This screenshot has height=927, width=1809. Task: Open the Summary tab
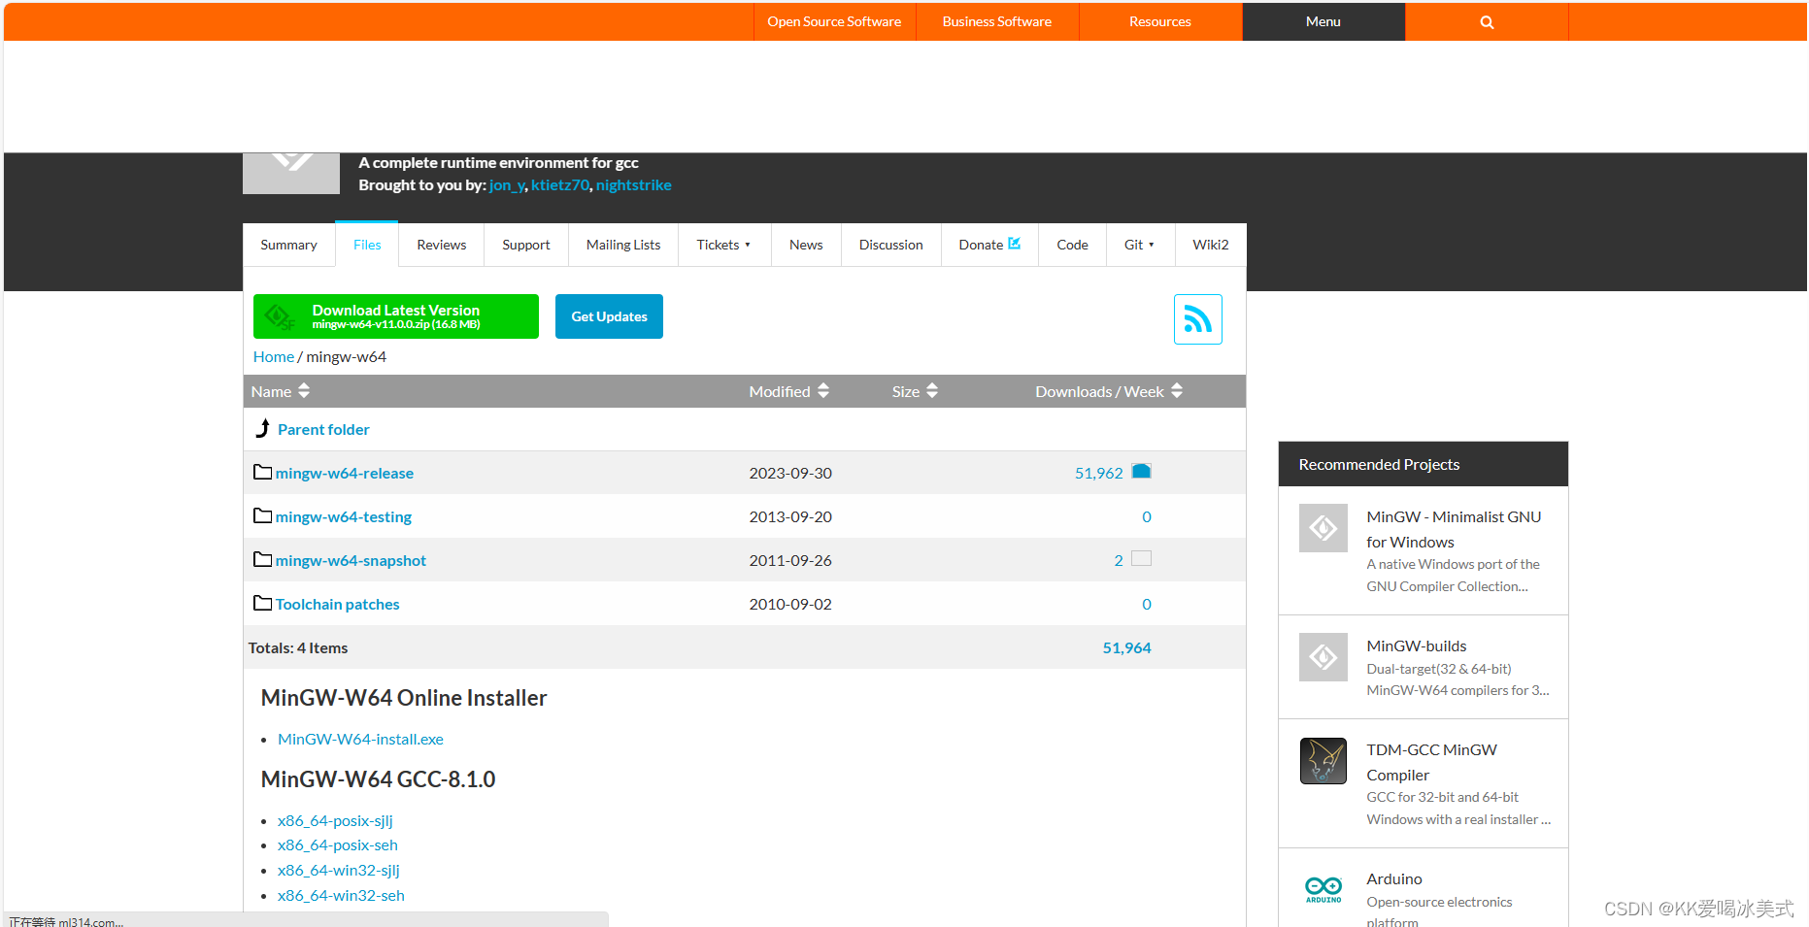[x=288, y=245]
